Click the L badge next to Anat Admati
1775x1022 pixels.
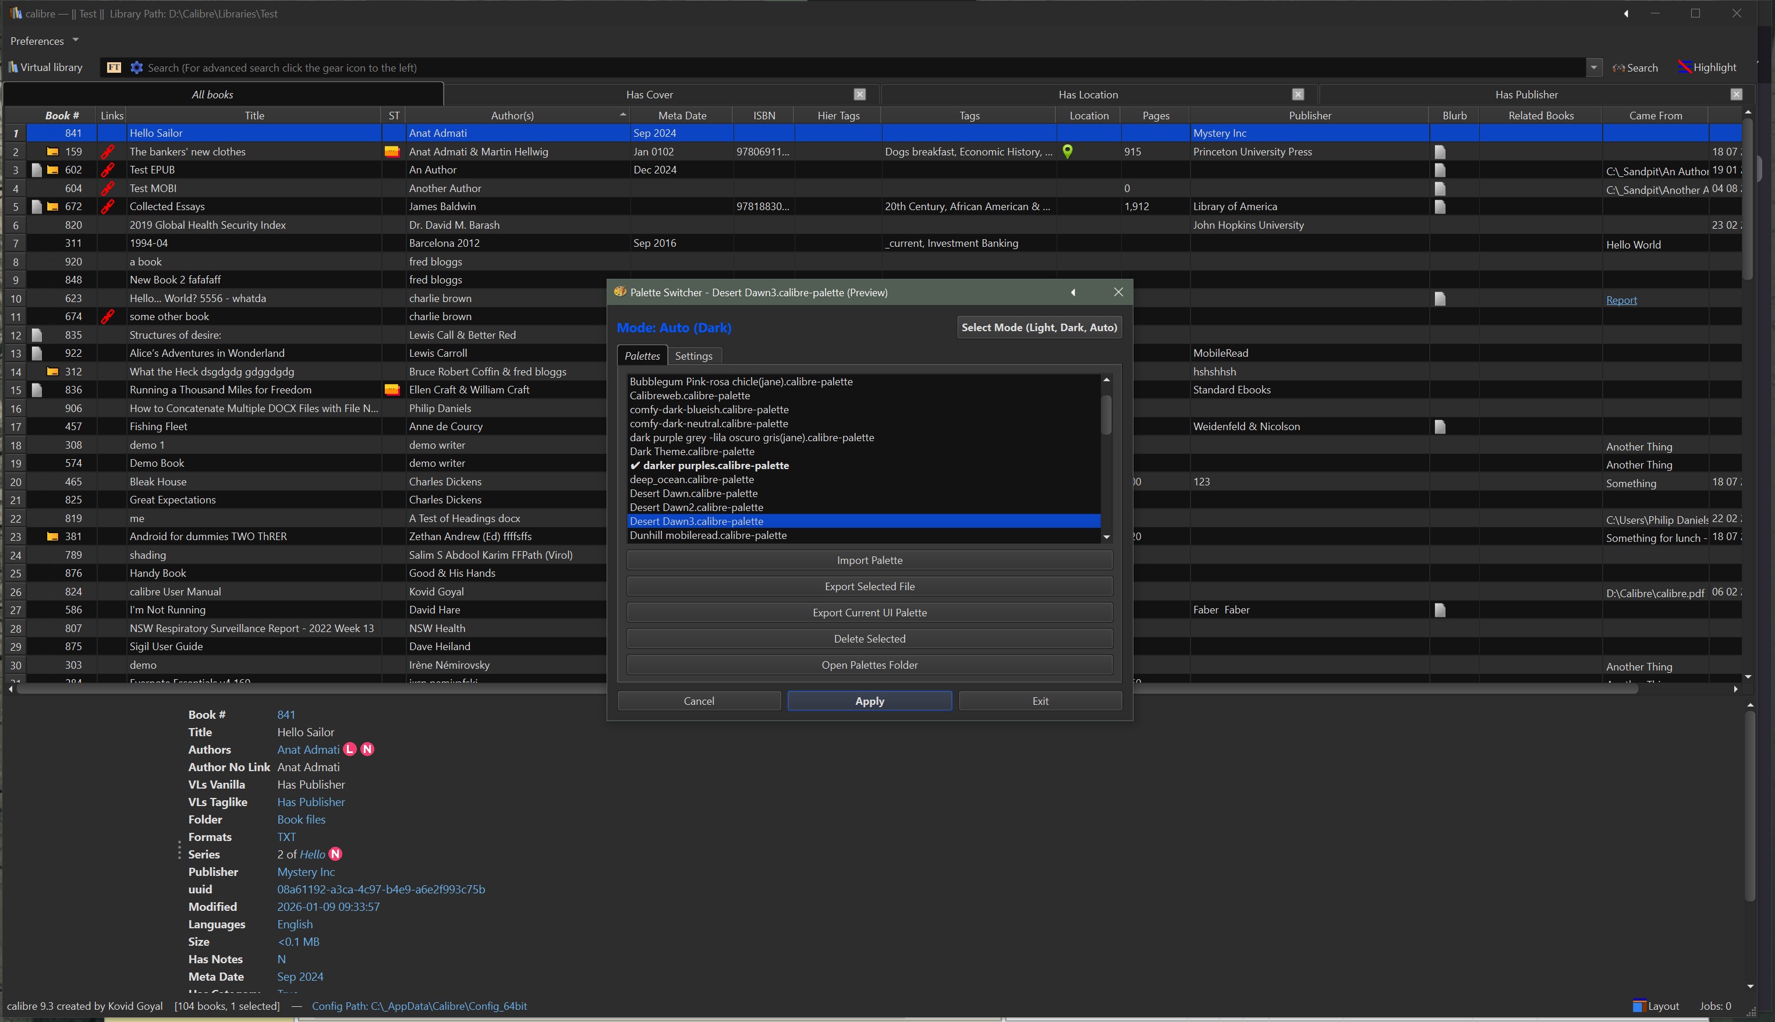(x=350, y=750)
